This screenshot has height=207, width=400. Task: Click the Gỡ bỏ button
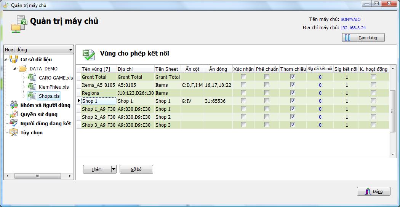click(x=136, y=169)
